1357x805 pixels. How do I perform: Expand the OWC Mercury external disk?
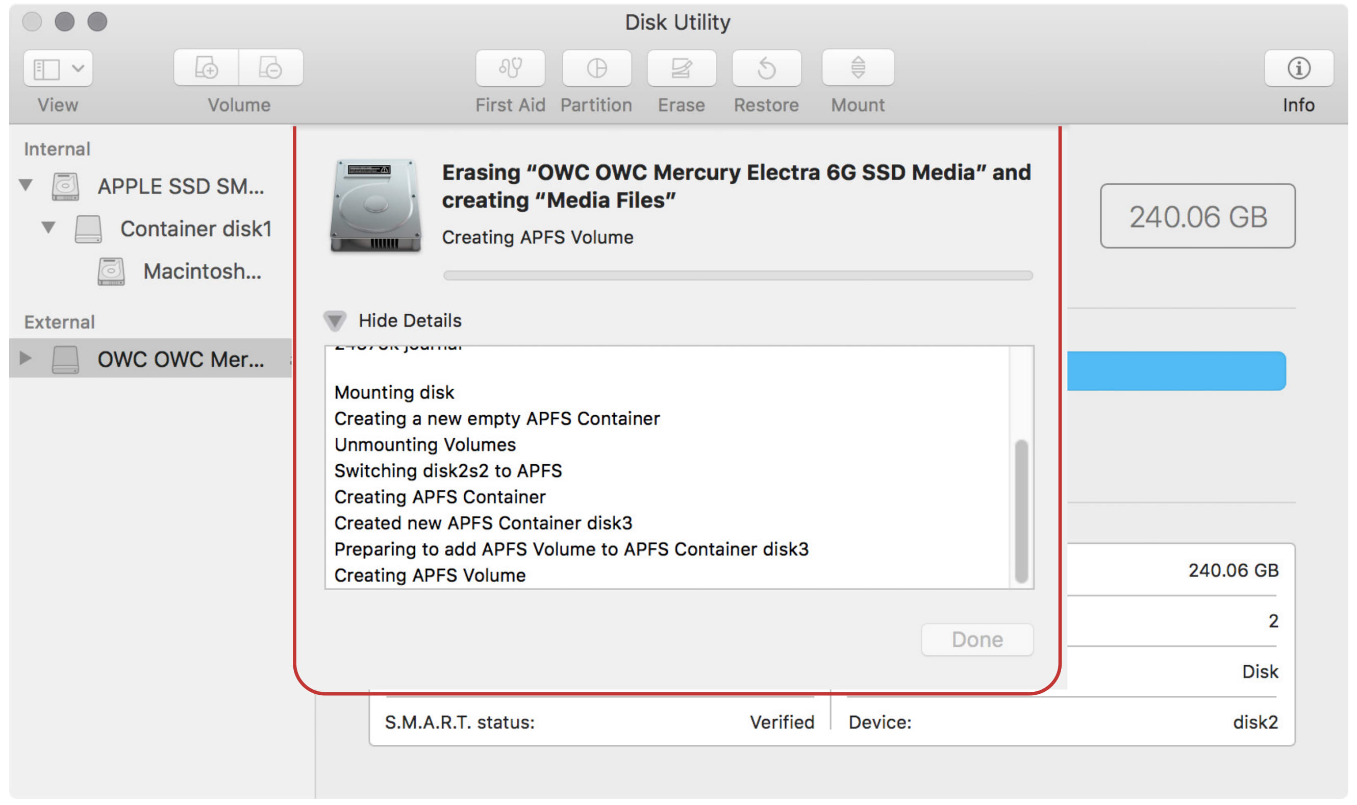coord(25,358)
